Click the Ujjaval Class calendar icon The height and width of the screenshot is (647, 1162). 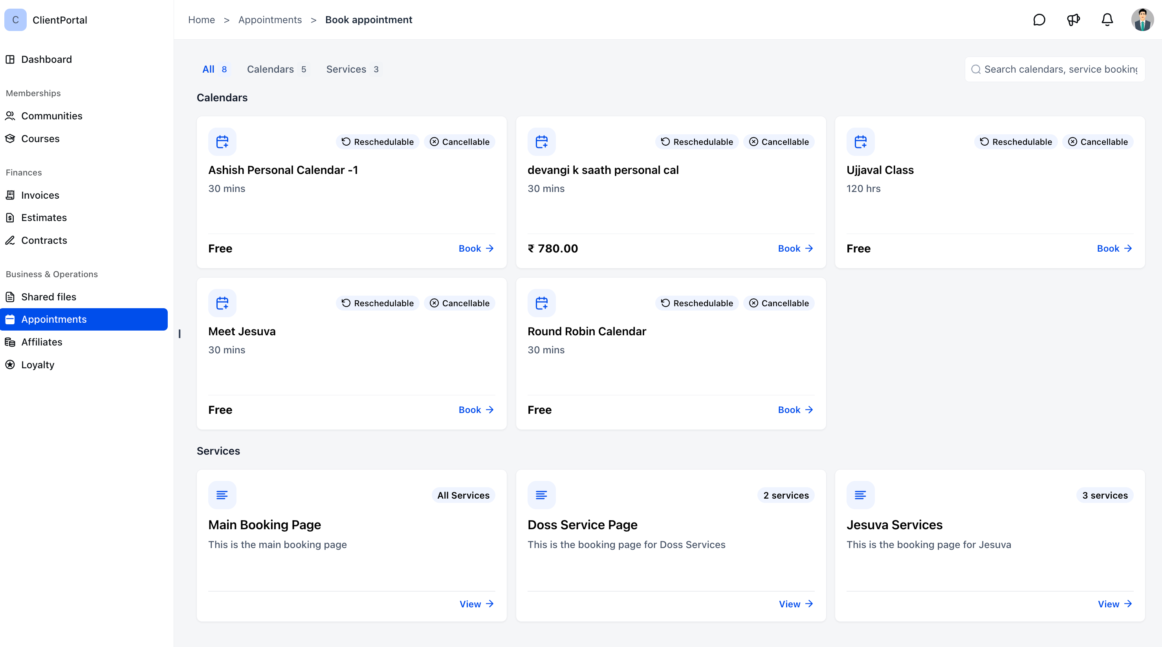[x=860, y=142]
